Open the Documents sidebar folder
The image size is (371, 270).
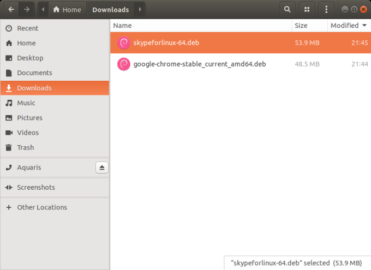[x=34, y=73]
